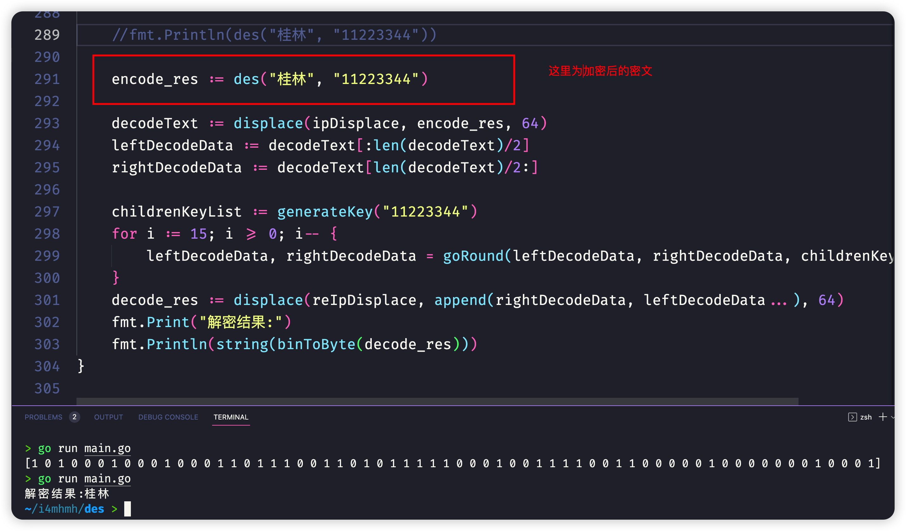
Task: Click goRound function call on line 299
Action: pyautogui.click(x=473, y=256)
